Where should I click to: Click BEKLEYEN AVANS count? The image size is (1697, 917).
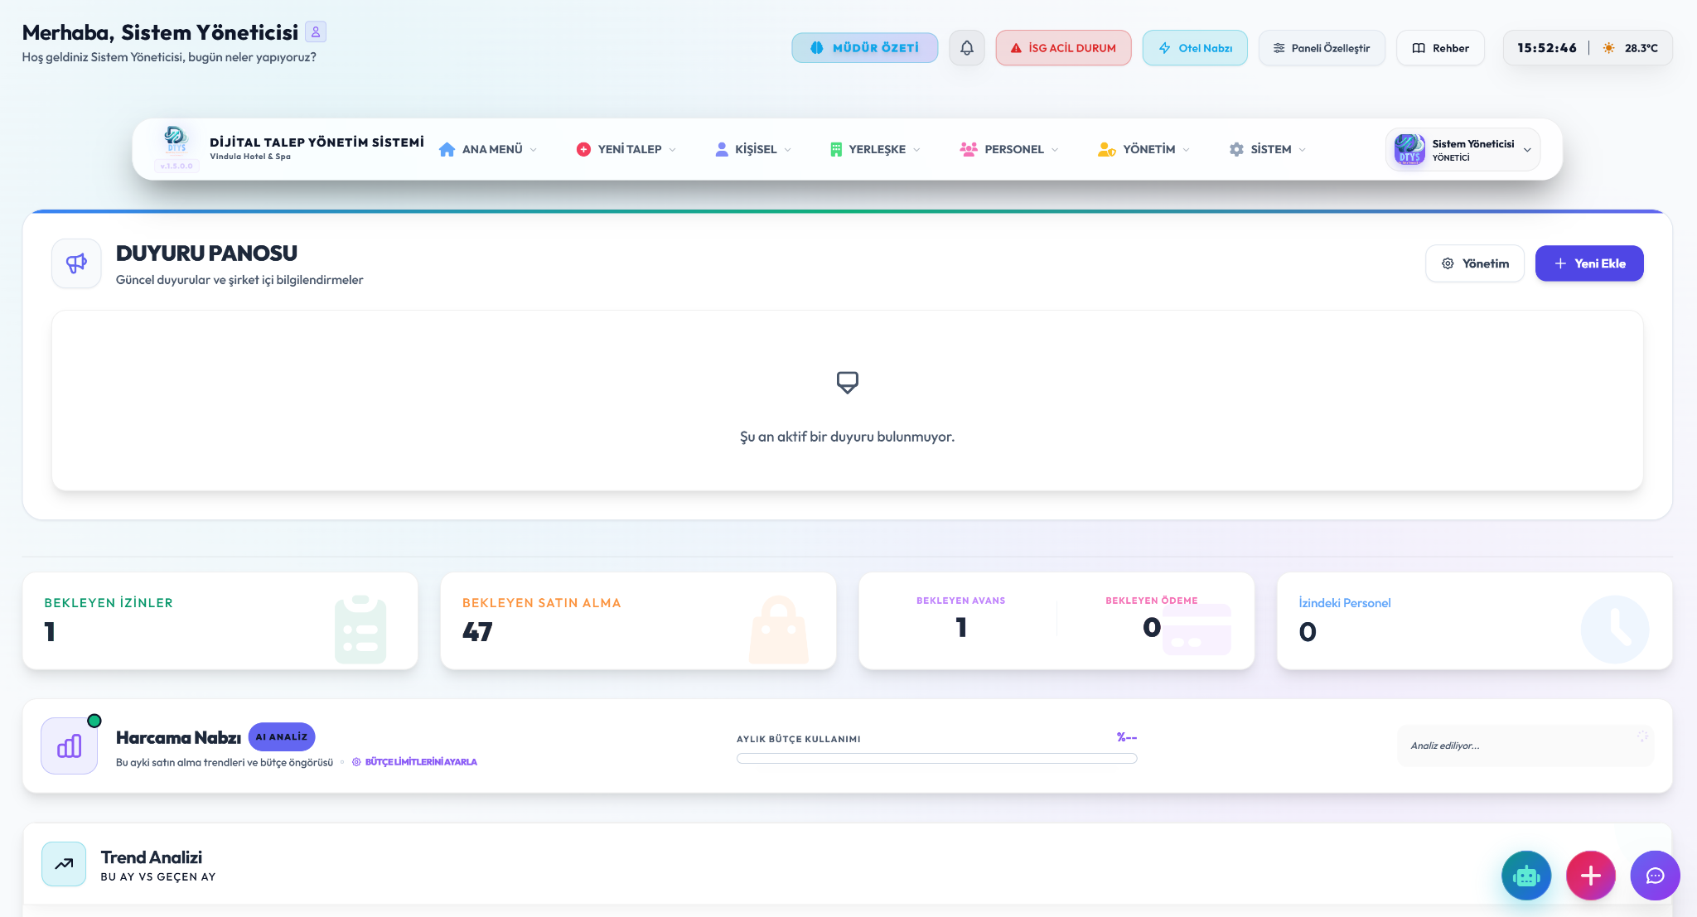tap(961, 627)
